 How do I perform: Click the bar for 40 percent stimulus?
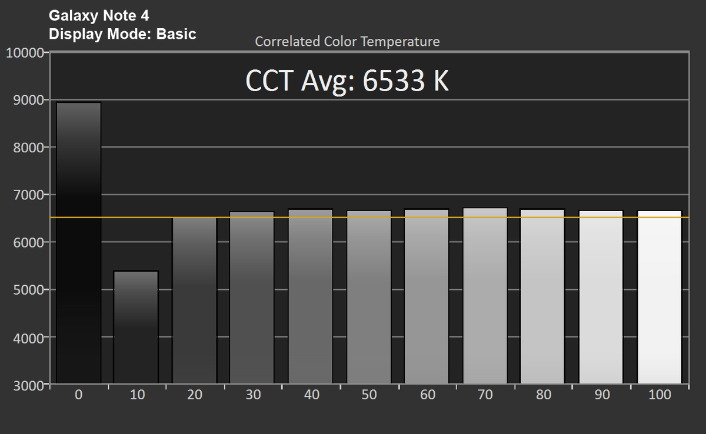point(311,296)
